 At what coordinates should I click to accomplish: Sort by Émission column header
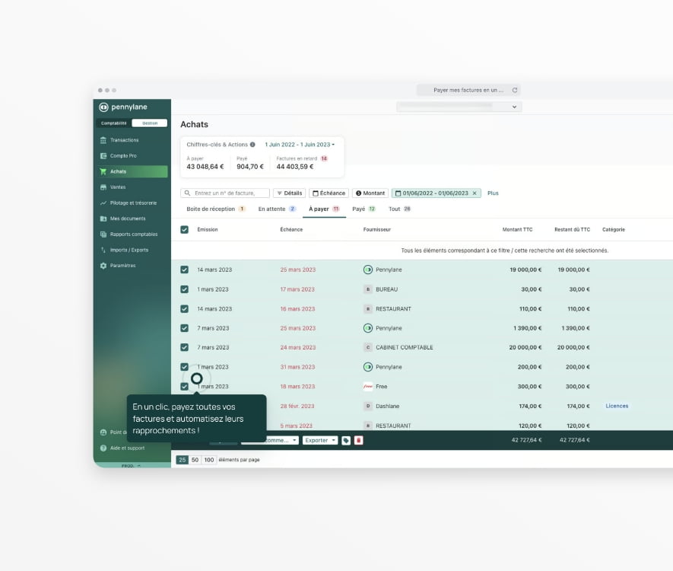click(208, 230)
